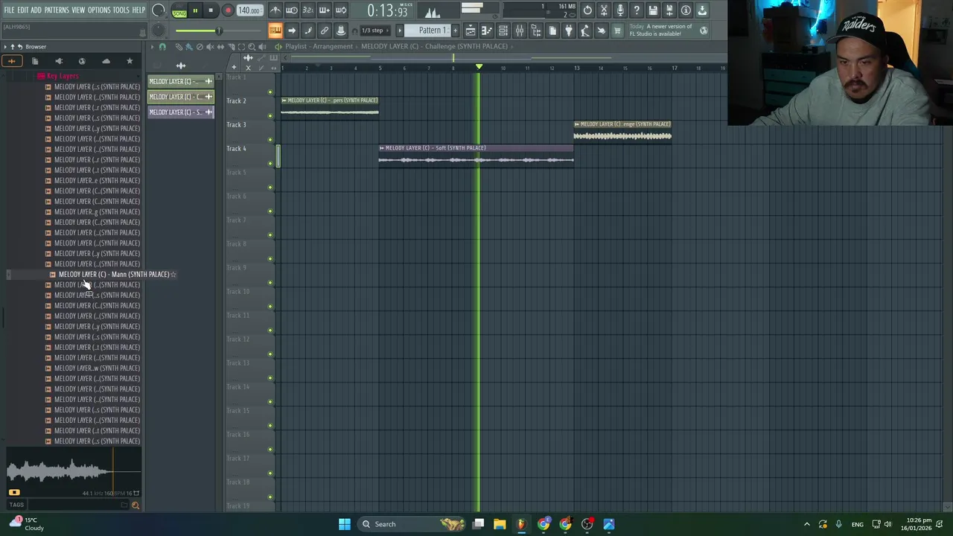The width and height of the screenshot is (953, 536).
Task: Open the FILE menu
Action: coord(9,10)
